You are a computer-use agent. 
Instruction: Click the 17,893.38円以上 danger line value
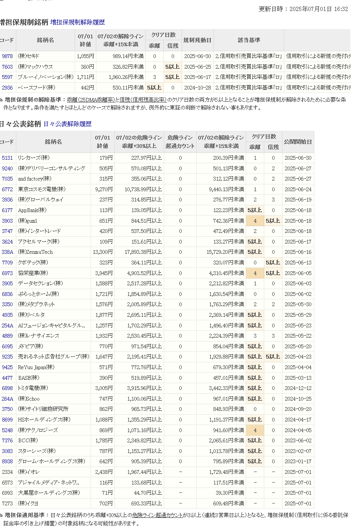143,252
